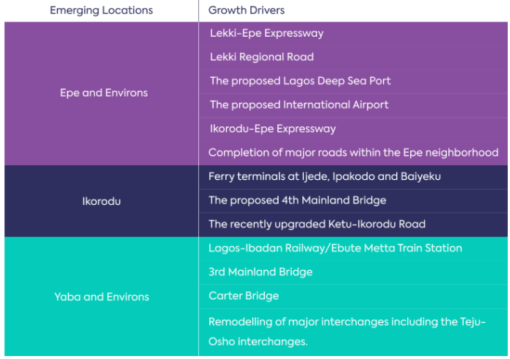Screen dimensions: 510x359
Task: Select the Epe and Environs cell
Action: pos(103,93)
